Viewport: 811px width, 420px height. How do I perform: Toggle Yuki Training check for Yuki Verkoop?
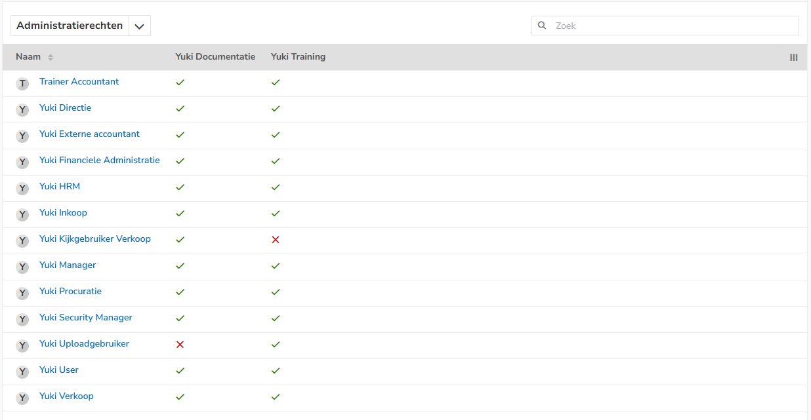276,397
